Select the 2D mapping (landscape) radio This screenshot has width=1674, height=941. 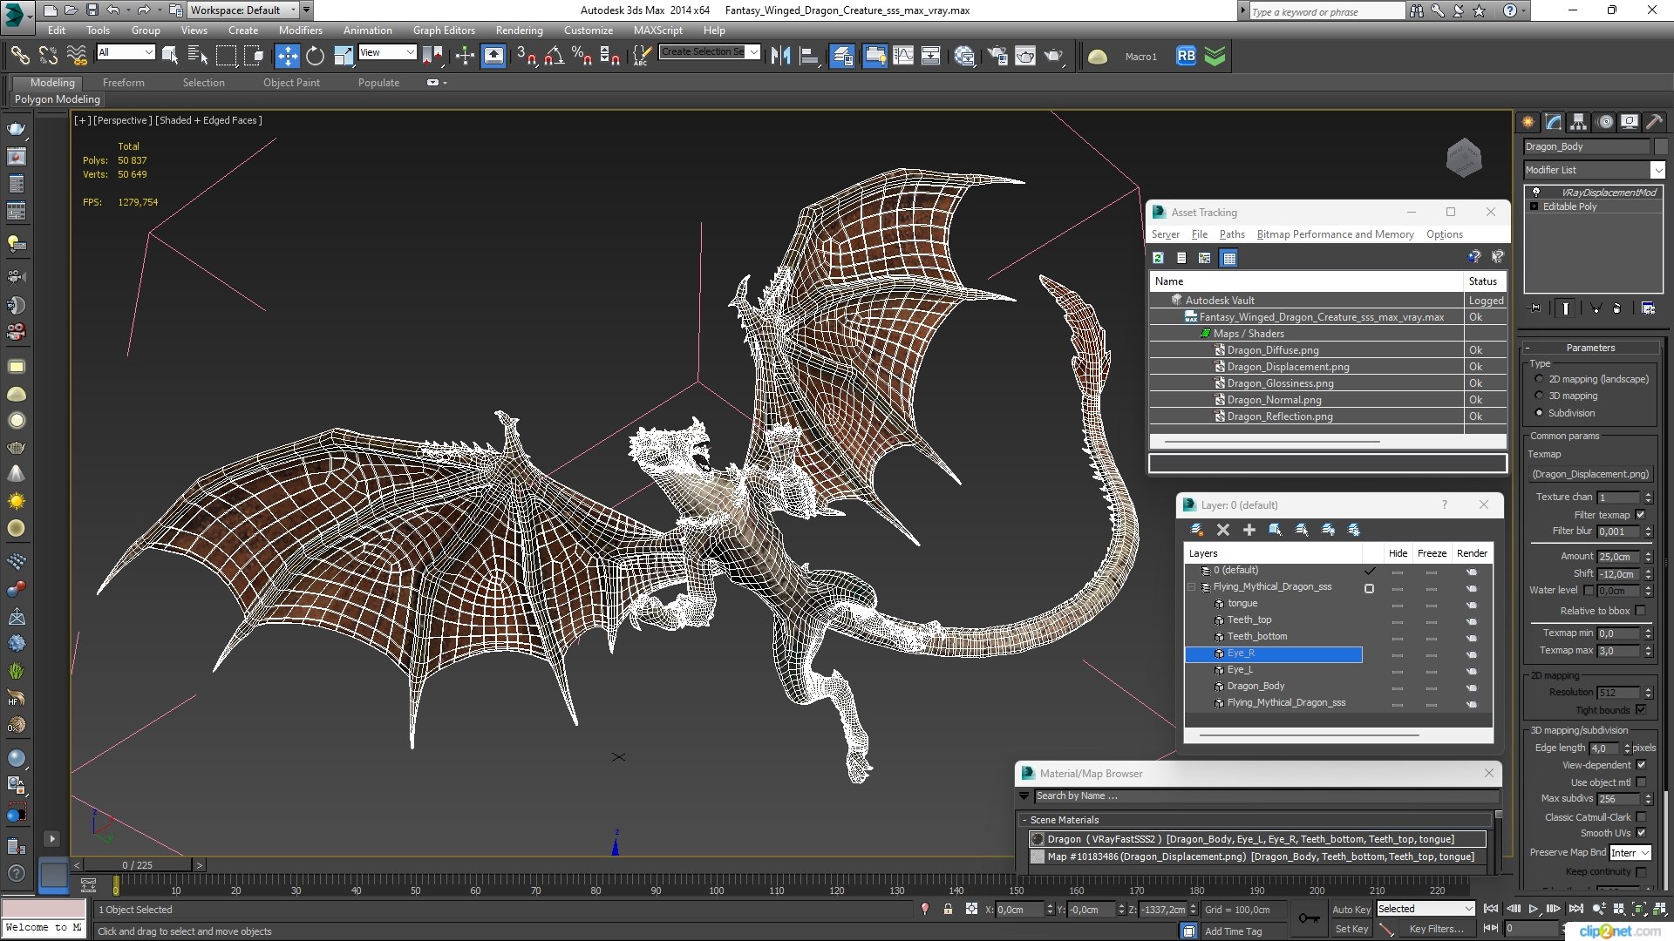click(1539, 379)
